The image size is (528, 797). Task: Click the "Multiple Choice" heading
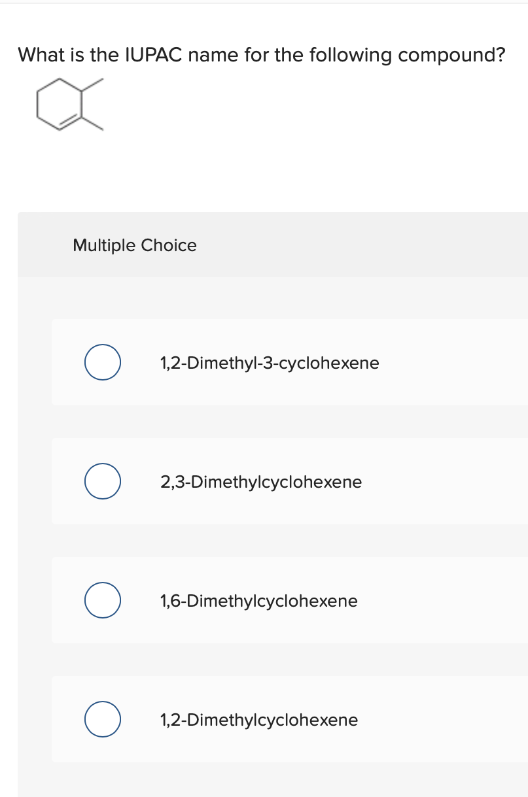[x=135, y=245]
